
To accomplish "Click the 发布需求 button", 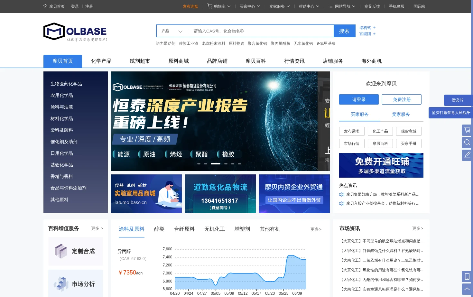I will coord(352,131).
